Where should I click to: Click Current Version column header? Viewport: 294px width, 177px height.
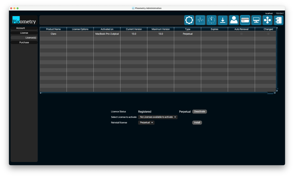(134, 29)
